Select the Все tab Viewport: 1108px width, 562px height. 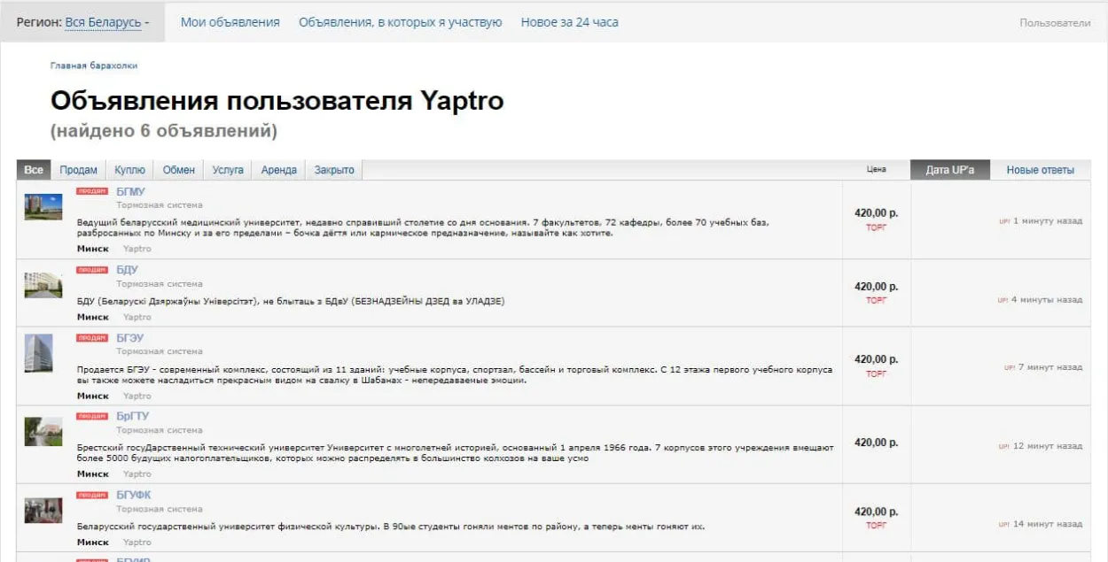pos(34,170)
